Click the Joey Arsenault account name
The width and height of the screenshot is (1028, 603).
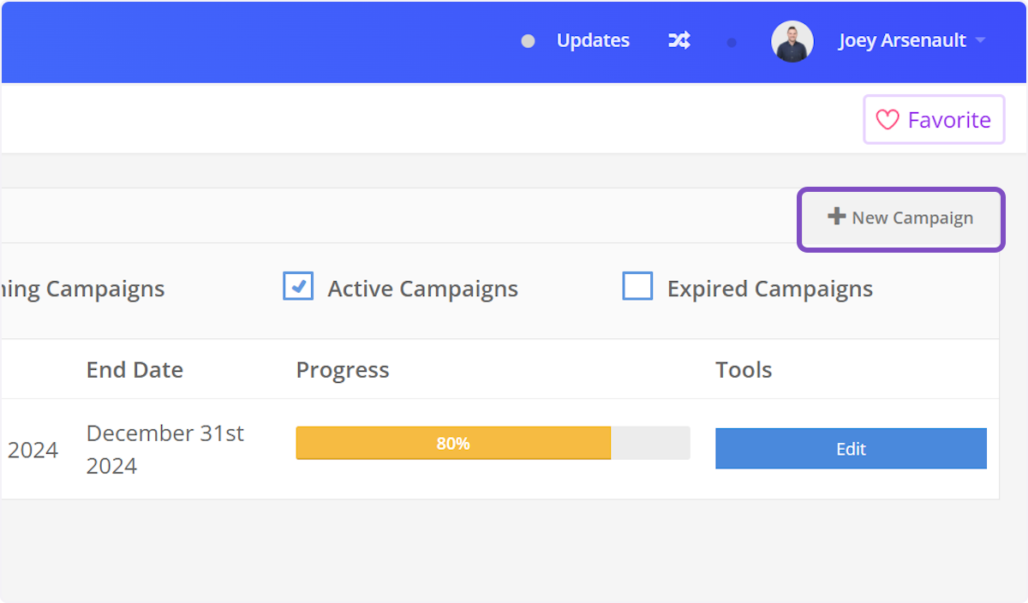coord(901,40)
